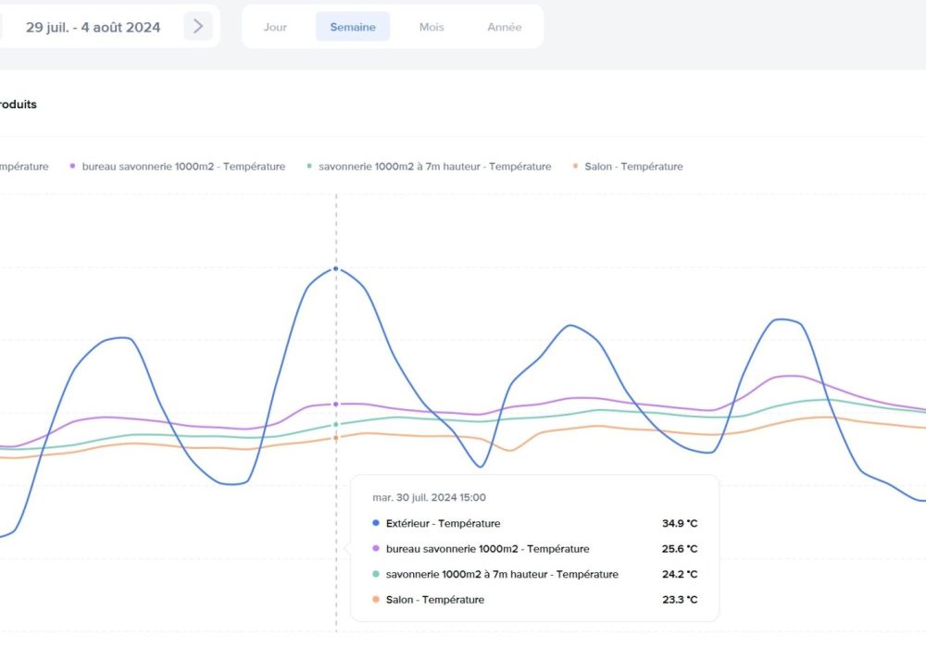Open the Année period view
Screen dimensions: 926x648
point(505,27)
